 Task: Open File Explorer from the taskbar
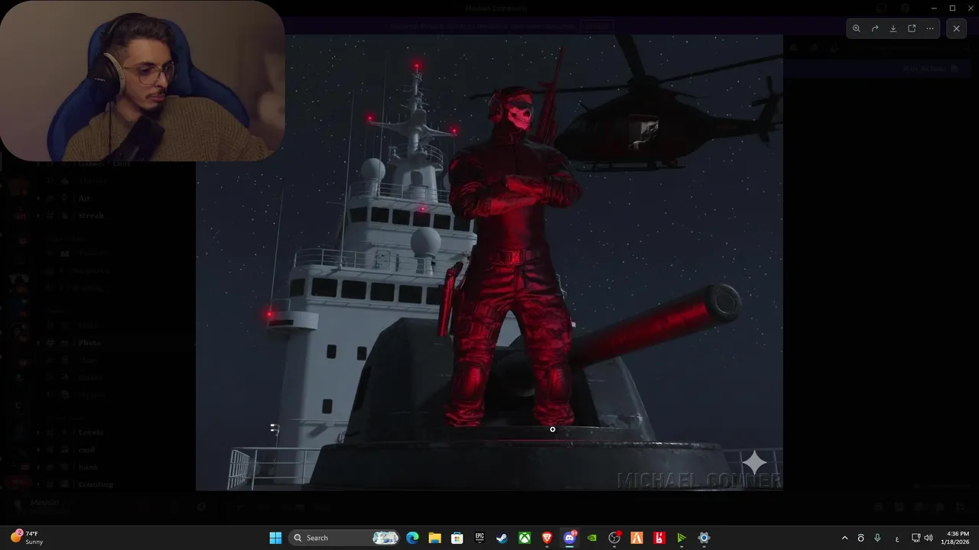[434, 538]
